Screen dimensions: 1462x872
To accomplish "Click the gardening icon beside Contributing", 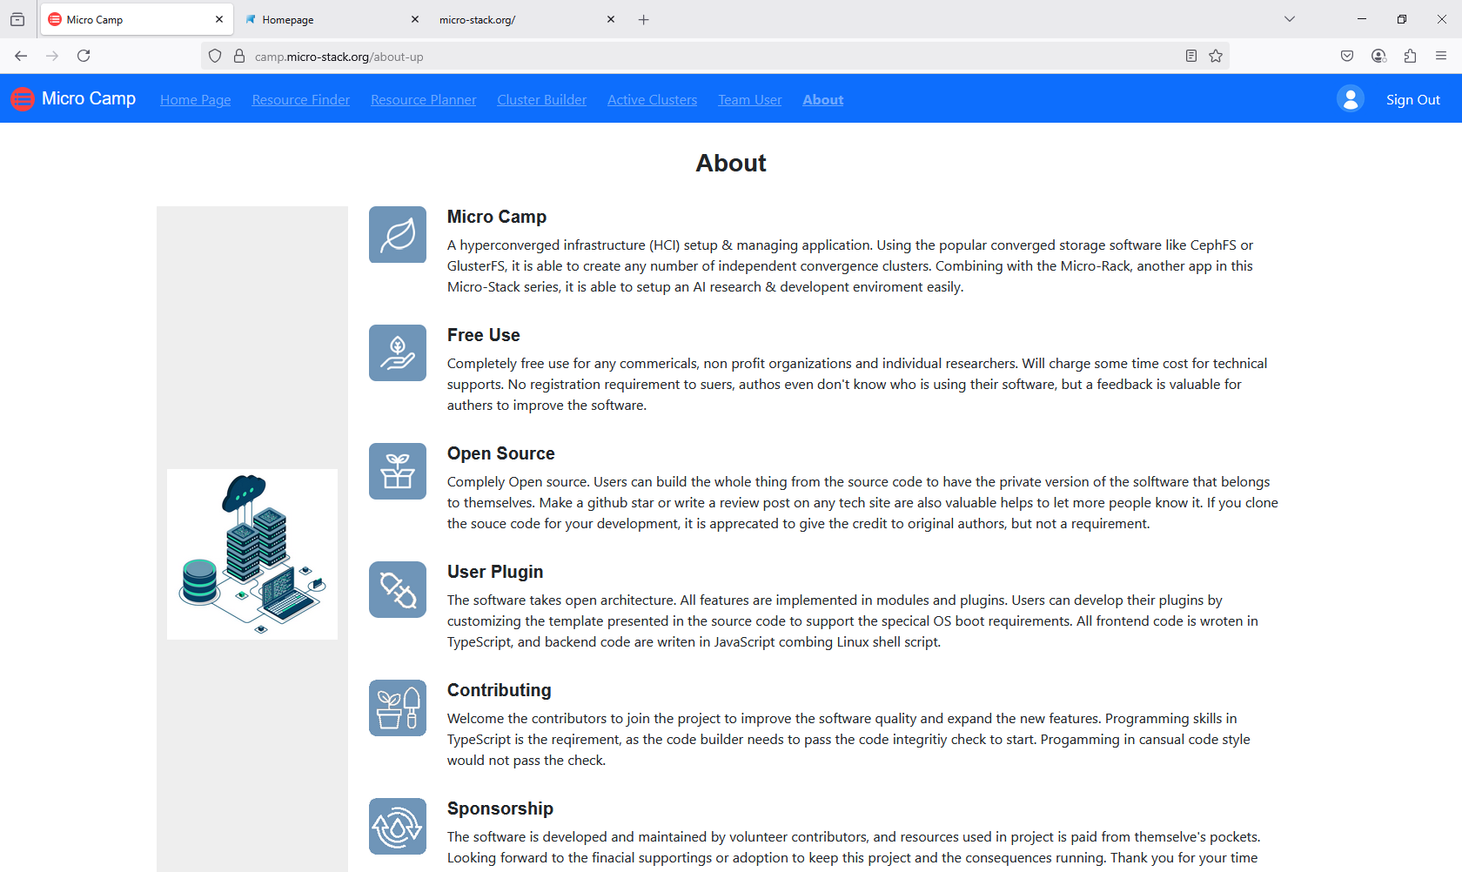I will click(398, 708).
